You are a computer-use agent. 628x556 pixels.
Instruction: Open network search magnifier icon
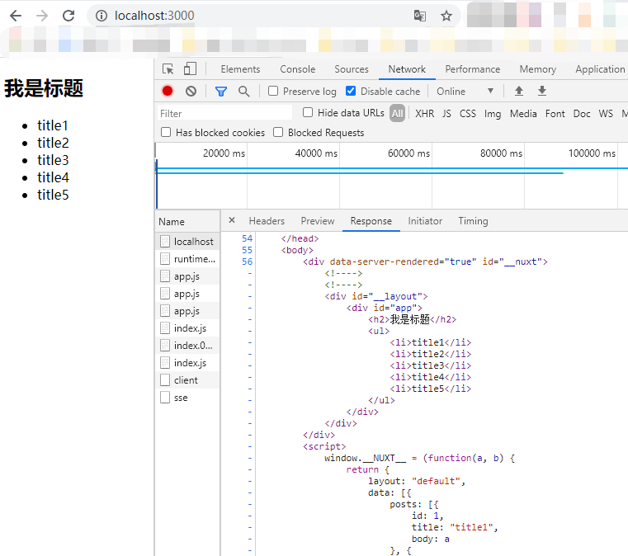(243, 92)
